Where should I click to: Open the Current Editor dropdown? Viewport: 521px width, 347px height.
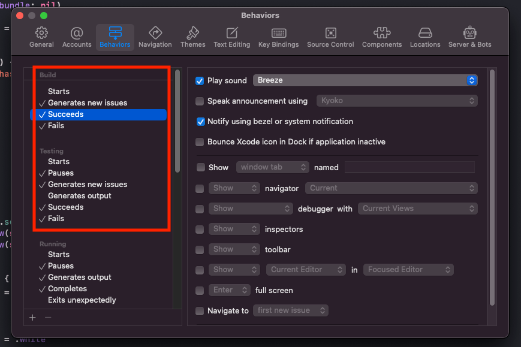tap(306, 270)
